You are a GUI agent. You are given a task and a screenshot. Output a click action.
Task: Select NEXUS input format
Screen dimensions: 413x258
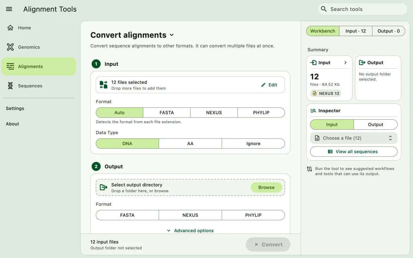coord(214,112)
